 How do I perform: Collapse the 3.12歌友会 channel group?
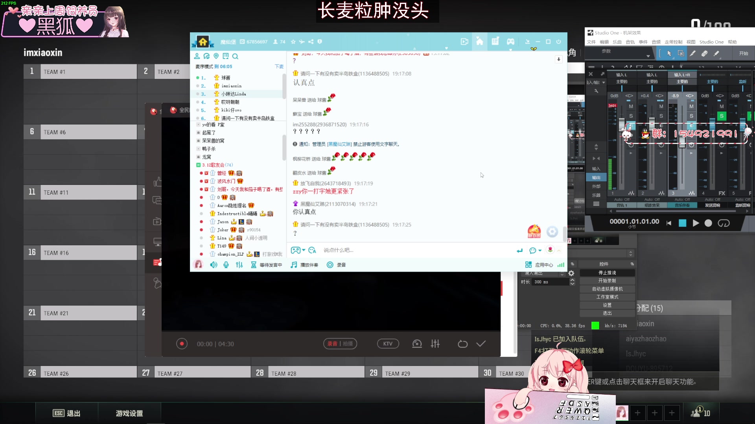tap(199, 165)
